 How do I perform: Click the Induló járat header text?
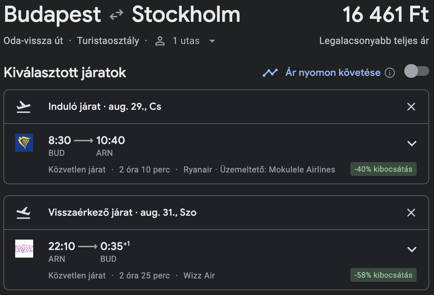click(105, 107)
